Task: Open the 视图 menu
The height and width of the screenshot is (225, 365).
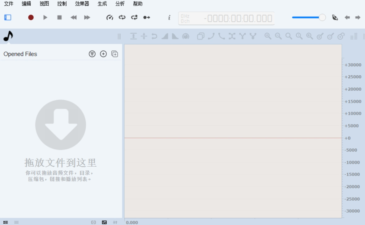Action: point(44,4)
